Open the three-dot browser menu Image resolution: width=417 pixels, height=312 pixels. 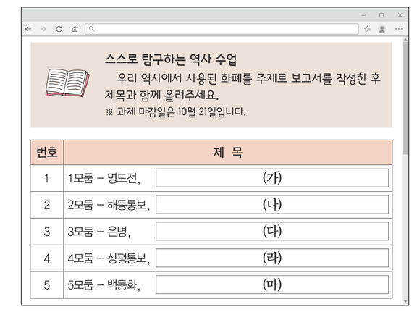pyautogui.click(x=399, y=29)
